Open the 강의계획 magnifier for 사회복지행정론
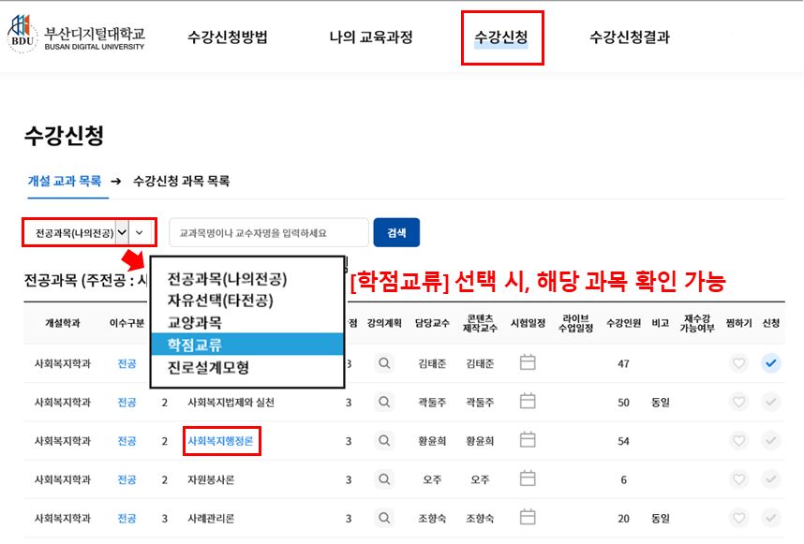Image resolution: width=804 pixels, height=544 pixels. pos(383,440)
